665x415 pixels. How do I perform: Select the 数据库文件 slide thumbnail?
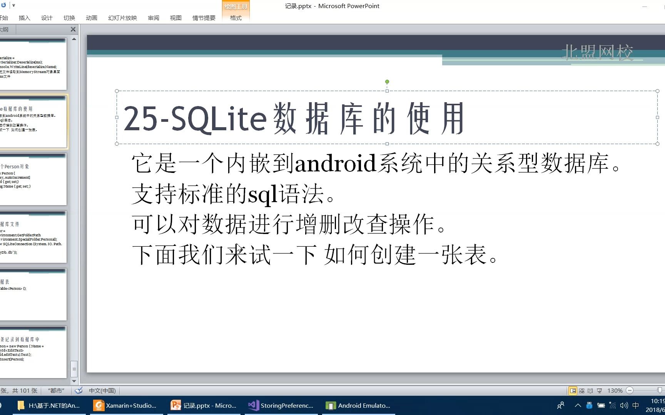pos(33,237)
